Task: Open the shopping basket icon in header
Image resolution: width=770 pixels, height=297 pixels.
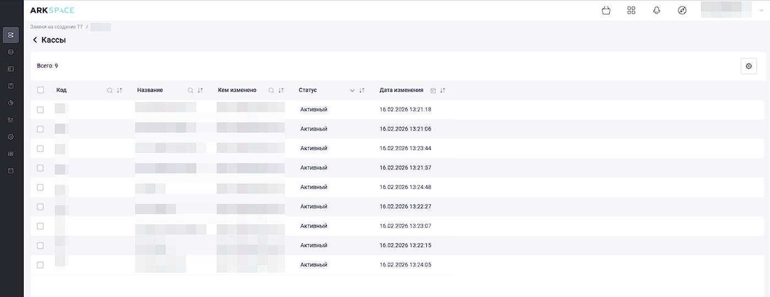Action: coord(606,10)
